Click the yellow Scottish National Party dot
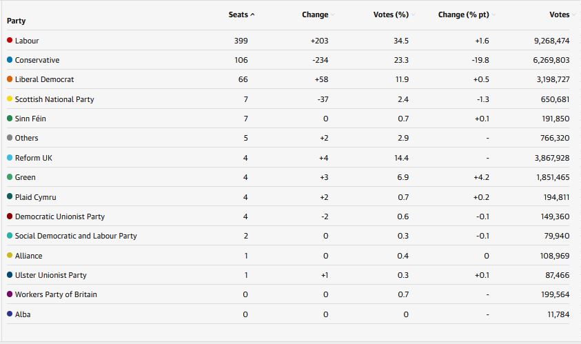This screenshot has height=344, width=581. pyautogui.click(x=10, y=99)
